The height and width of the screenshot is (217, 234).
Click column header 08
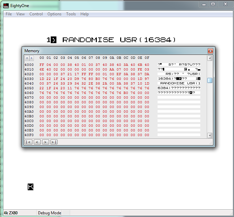pyautogui.click(x=98, y=58)
